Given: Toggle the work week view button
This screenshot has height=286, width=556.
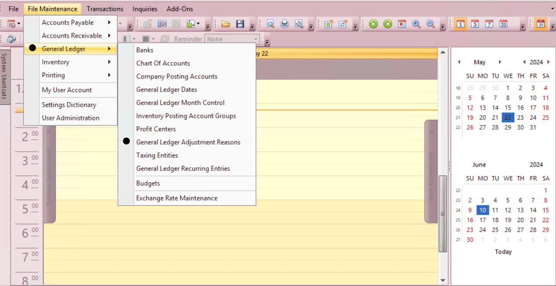Looking at the screenshot, I should tap(475, 24).
